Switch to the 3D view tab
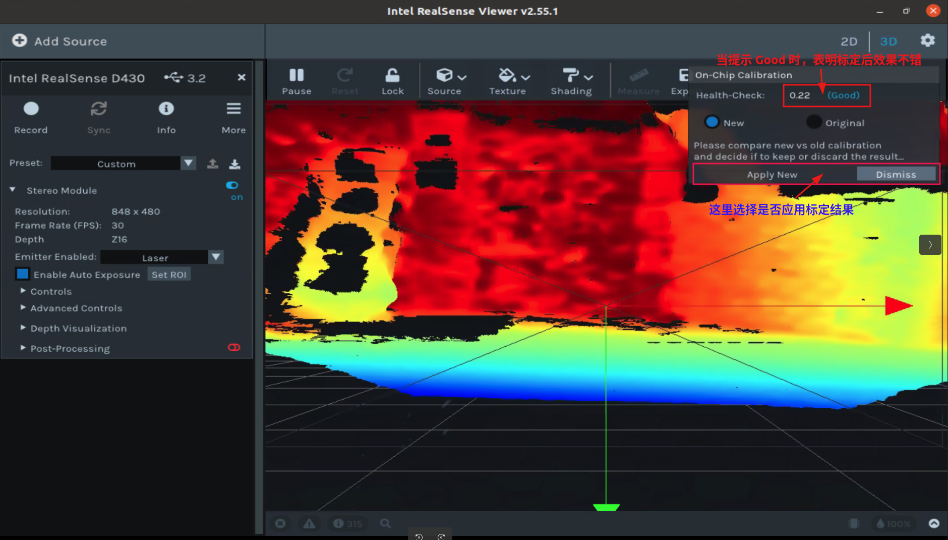Viewport: 948px width, 540px height. point(888,41)
